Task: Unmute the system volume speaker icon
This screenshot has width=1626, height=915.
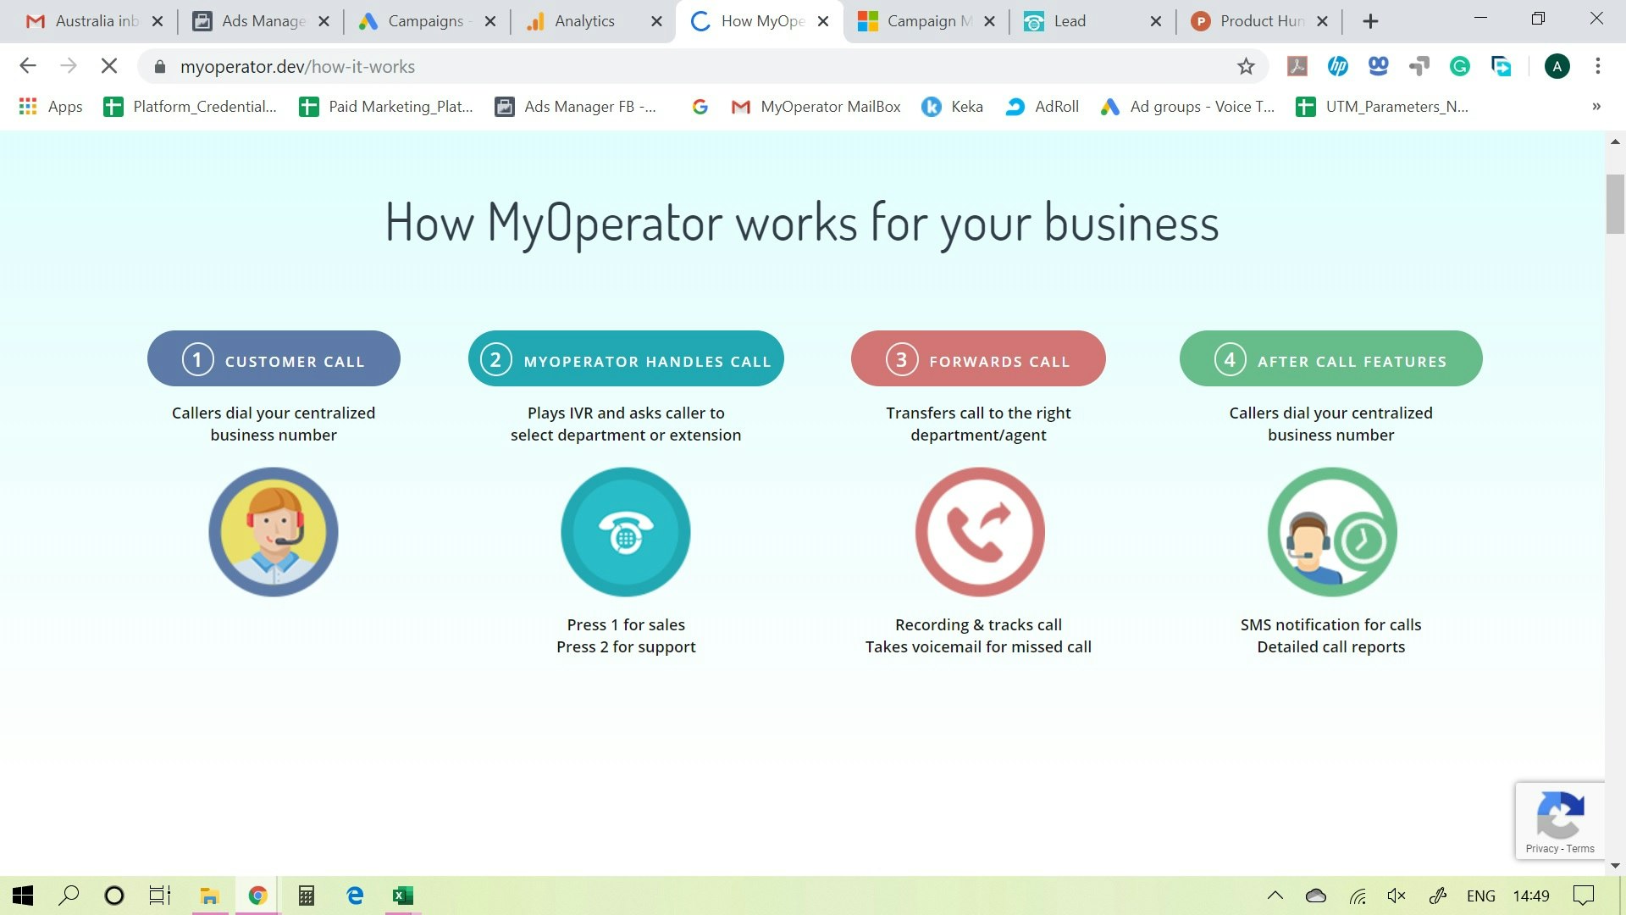Action: 1395,896
